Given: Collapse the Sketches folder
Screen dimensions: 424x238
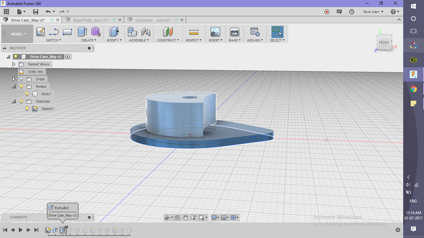Looking at the screenshot, I should pyautogui.click(x=14, y=101).
